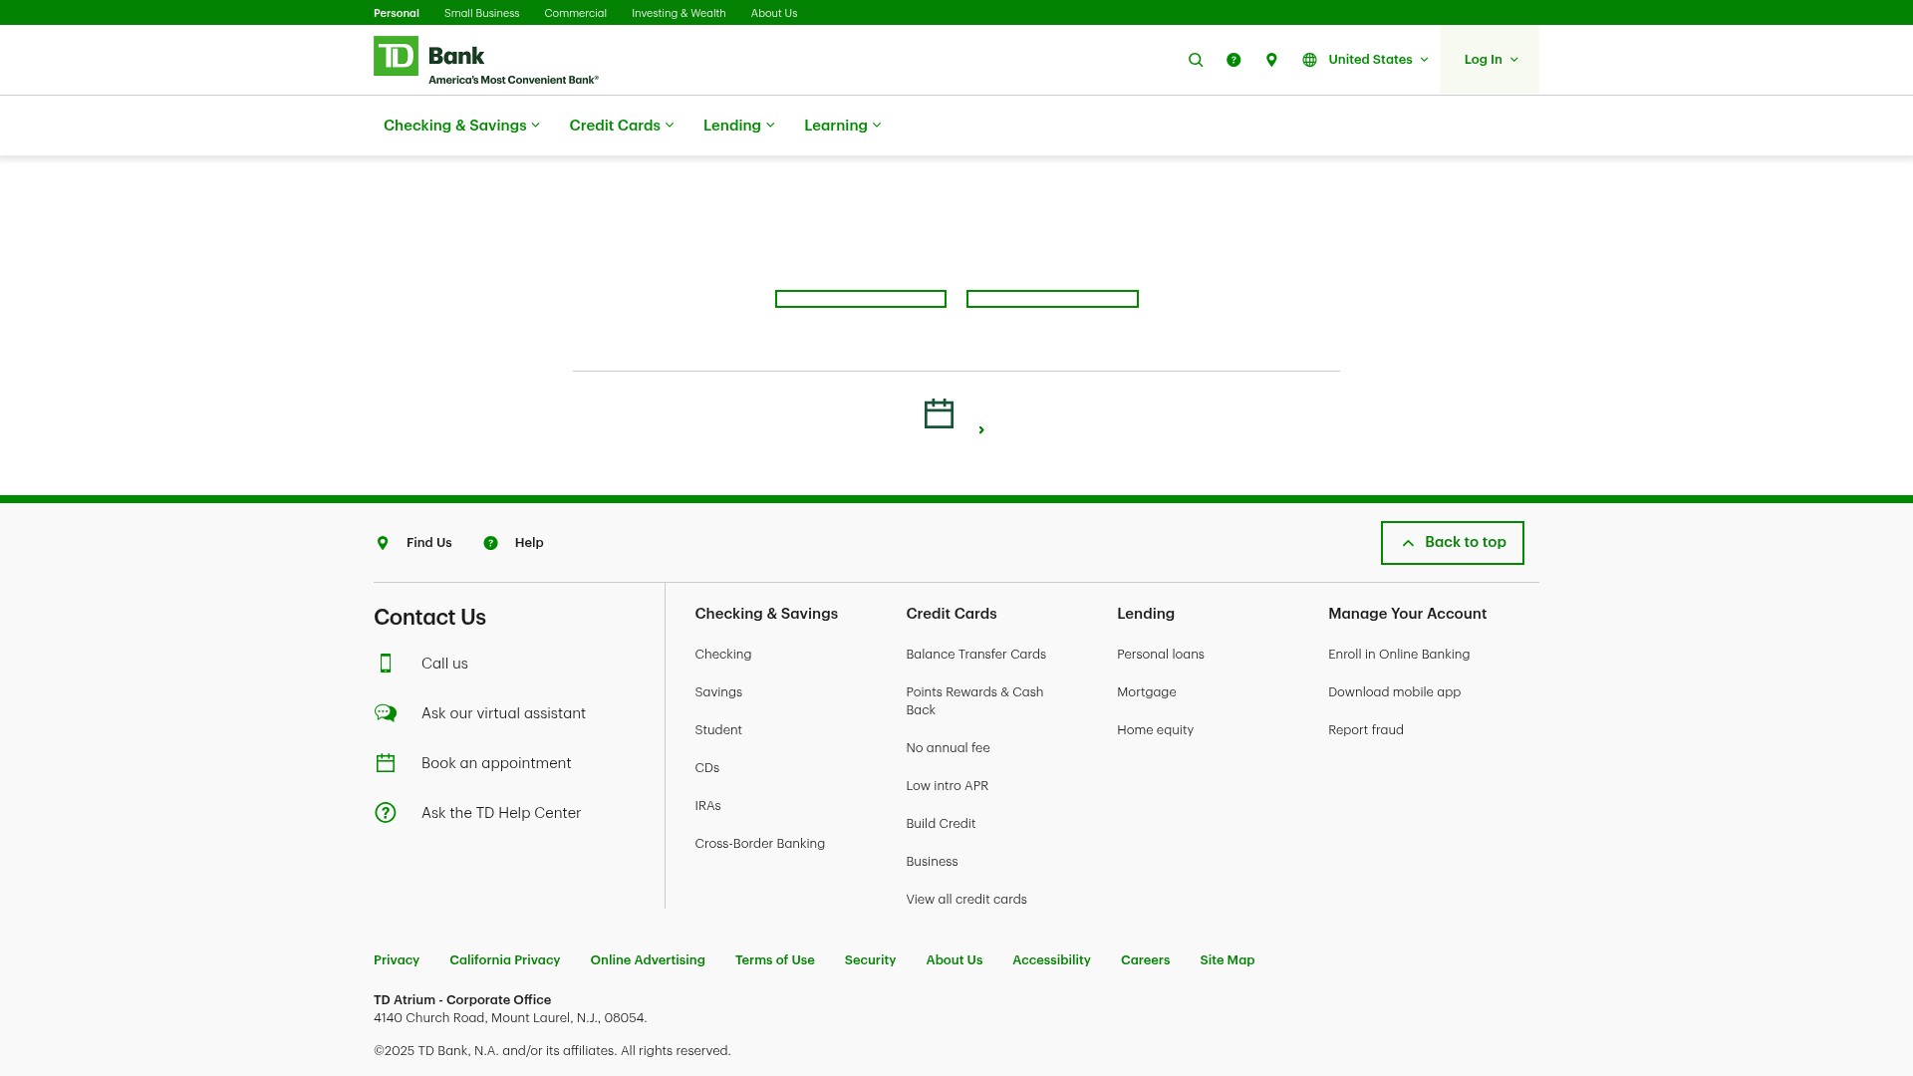Switch to Investing & Wealth section
Image resolution: width=1913 pixels, height=1076 pixels.
coord(679,13)
